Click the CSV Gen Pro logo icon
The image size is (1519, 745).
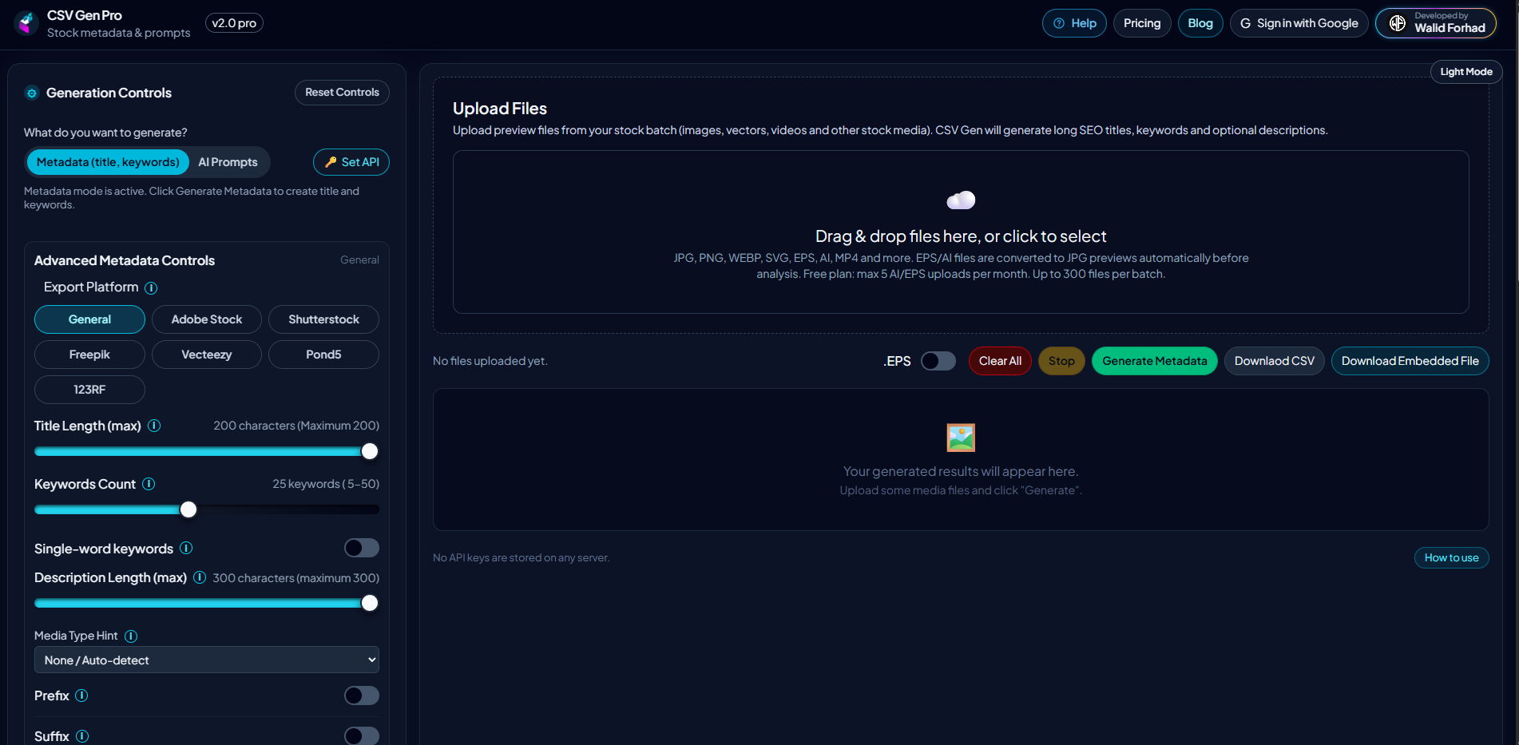26,22
